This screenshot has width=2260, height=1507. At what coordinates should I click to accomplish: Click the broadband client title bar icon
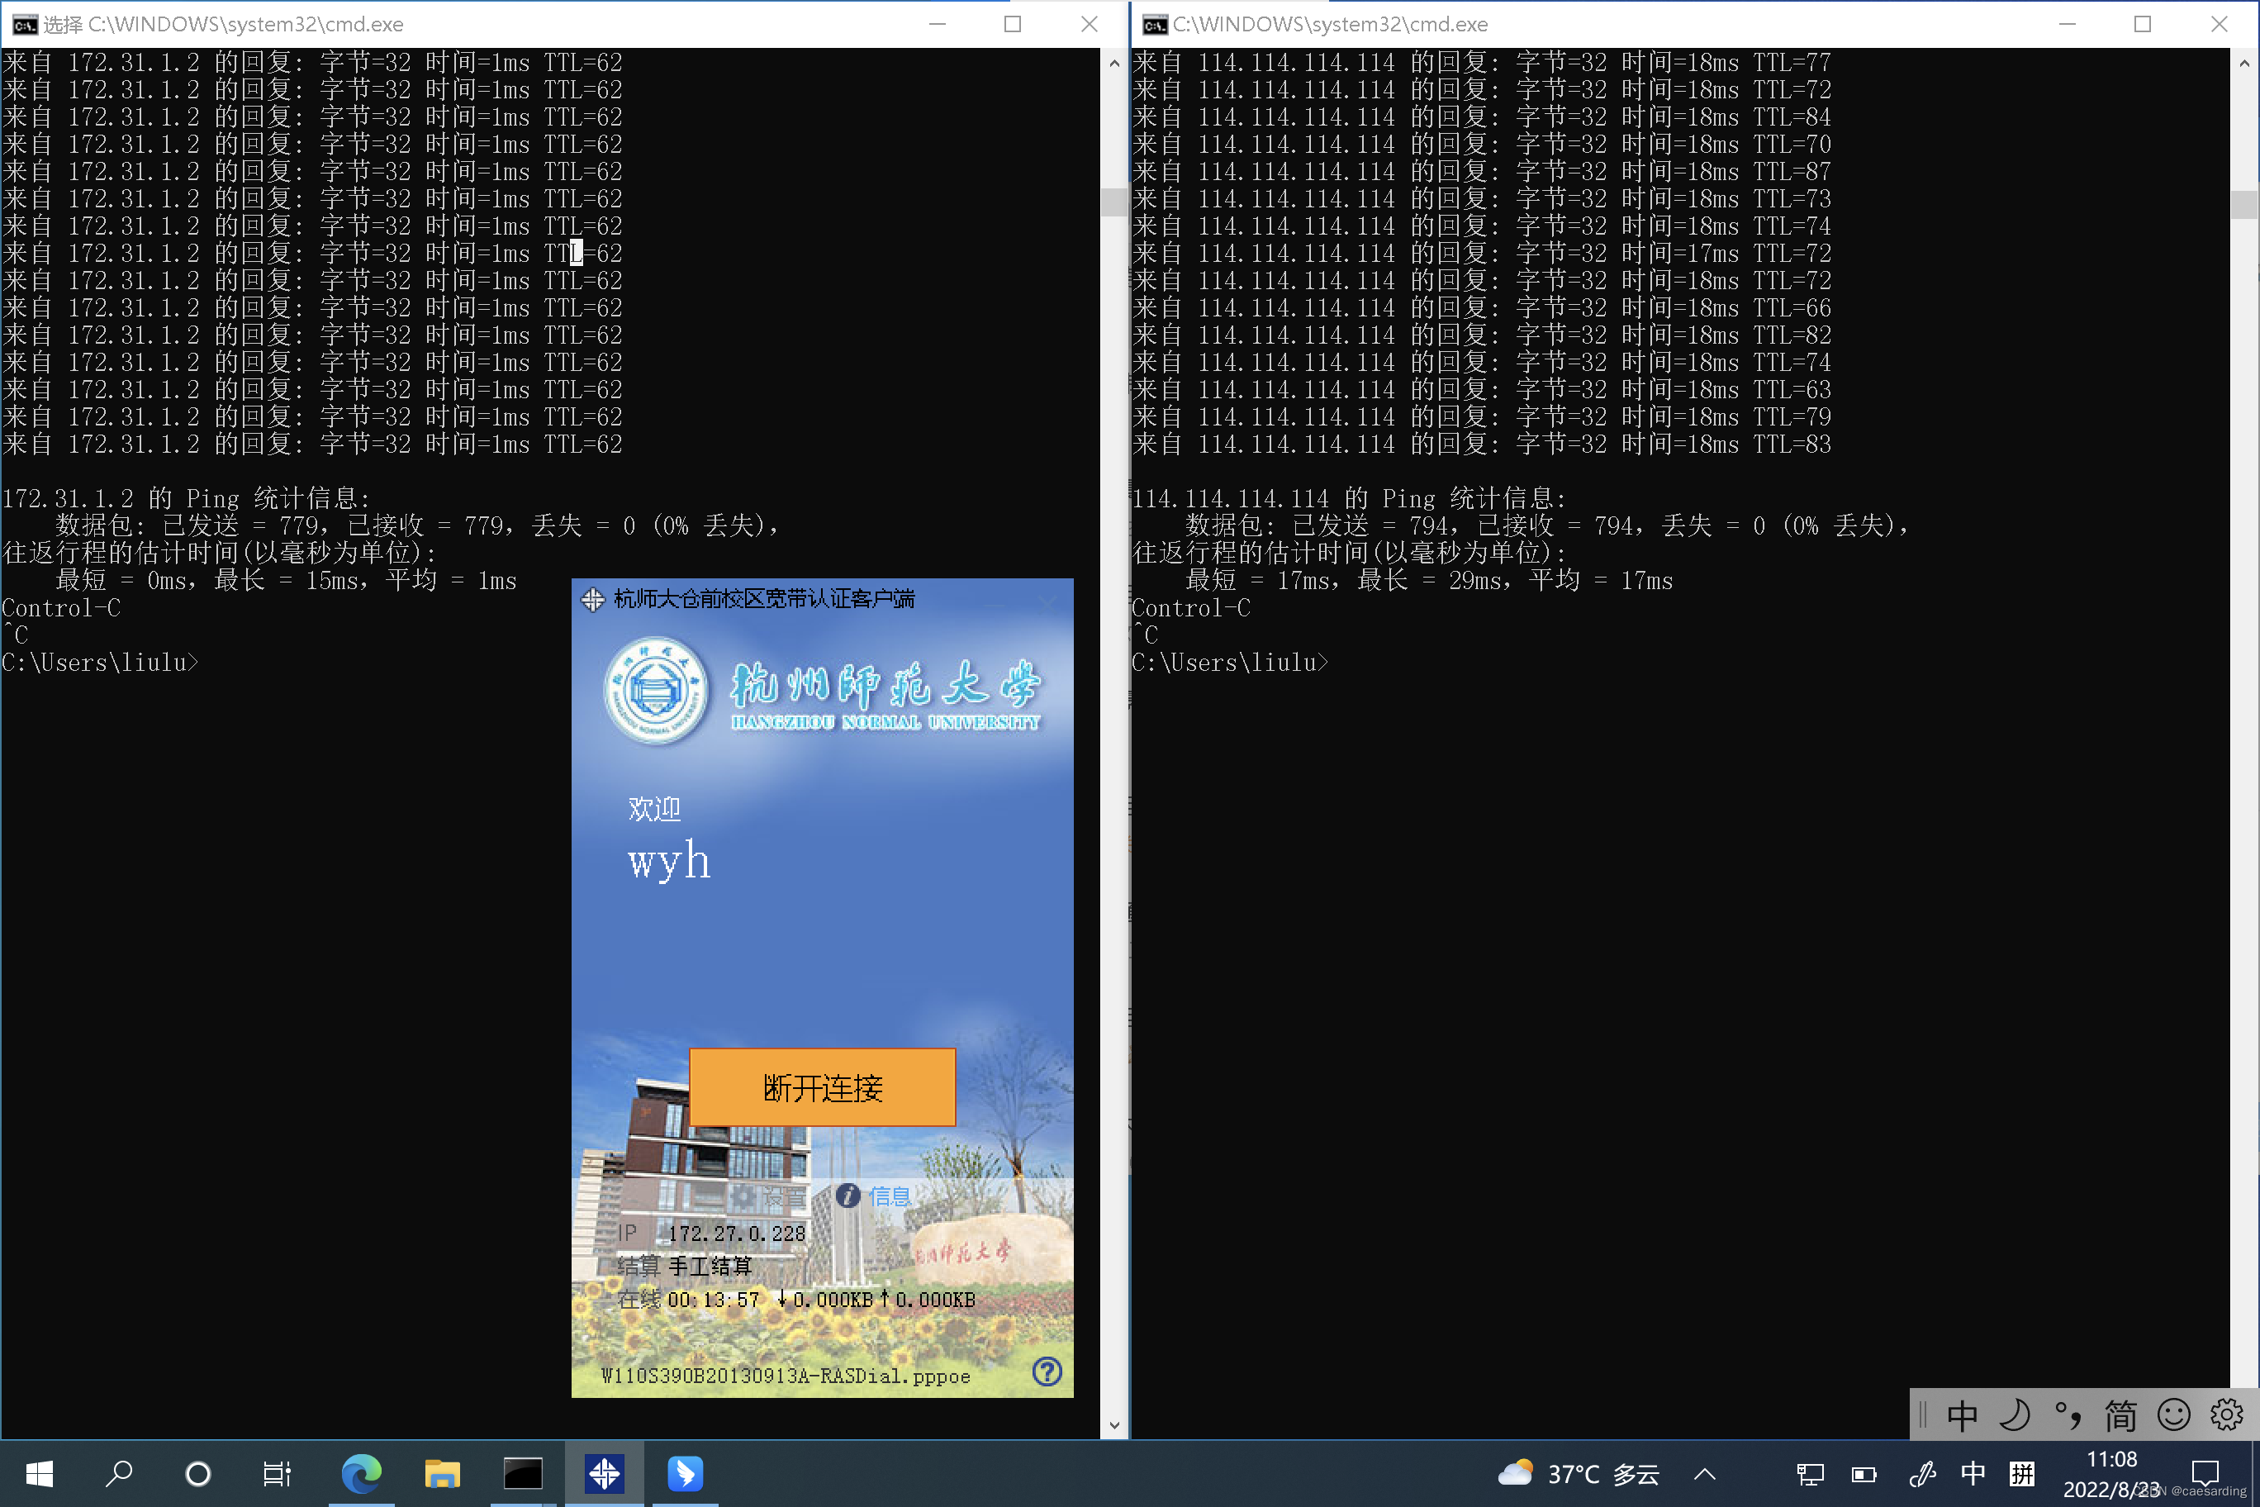592,600
